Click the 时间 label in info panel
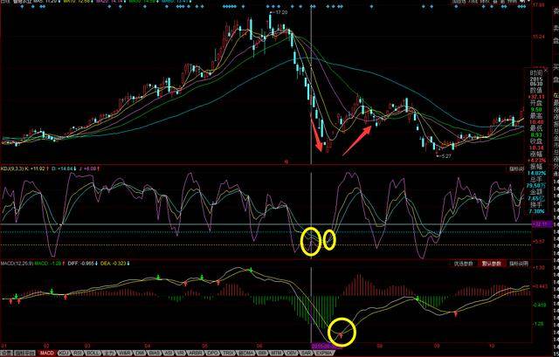 [535, 72]
